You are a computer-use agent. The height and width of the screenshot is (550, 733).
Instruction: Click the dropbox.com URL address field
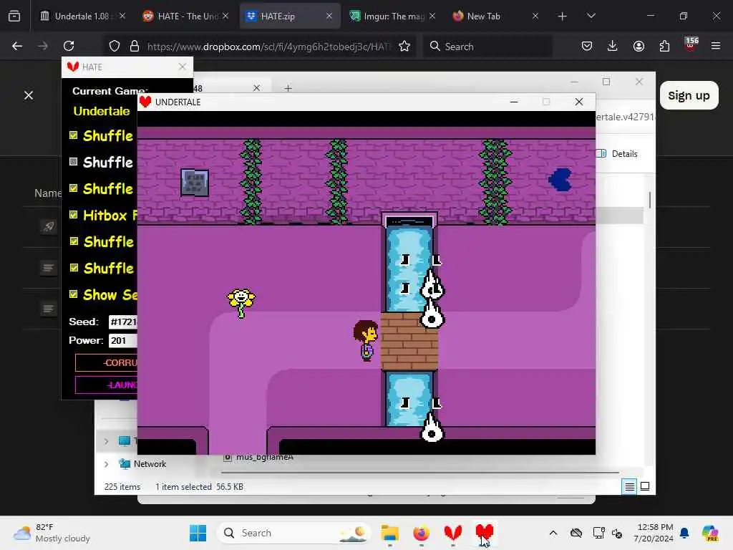pyautogui.click(x=269, y=47)
